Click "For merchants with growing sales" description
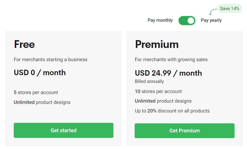Screen dimensions: 247x149 [171, 60]
